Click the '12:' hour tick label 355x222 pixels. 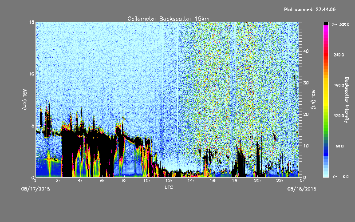tap(169, 181)
